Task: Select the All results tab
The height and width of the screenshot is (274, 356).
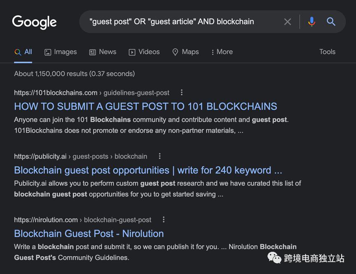Action: coord(23,52)
